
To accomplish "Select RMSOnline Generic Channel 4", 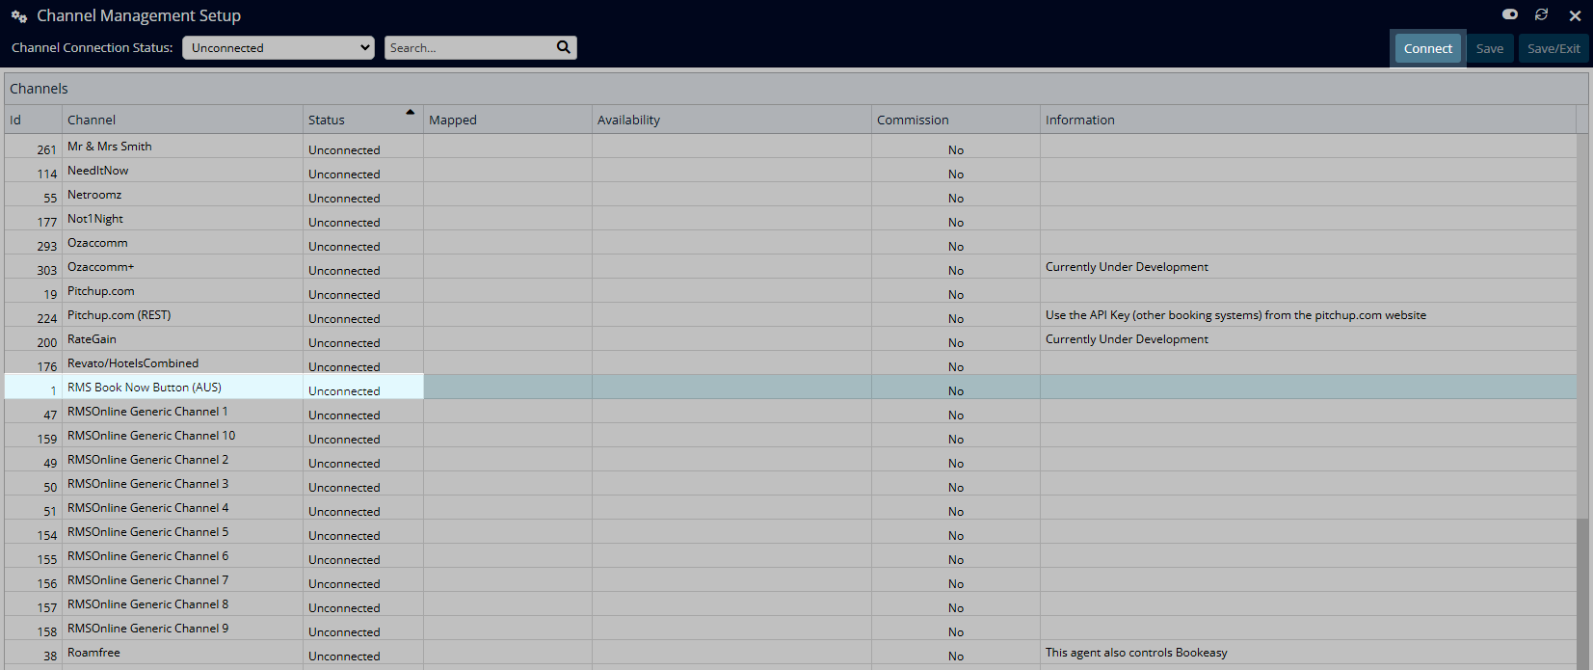I will point(147,508).
